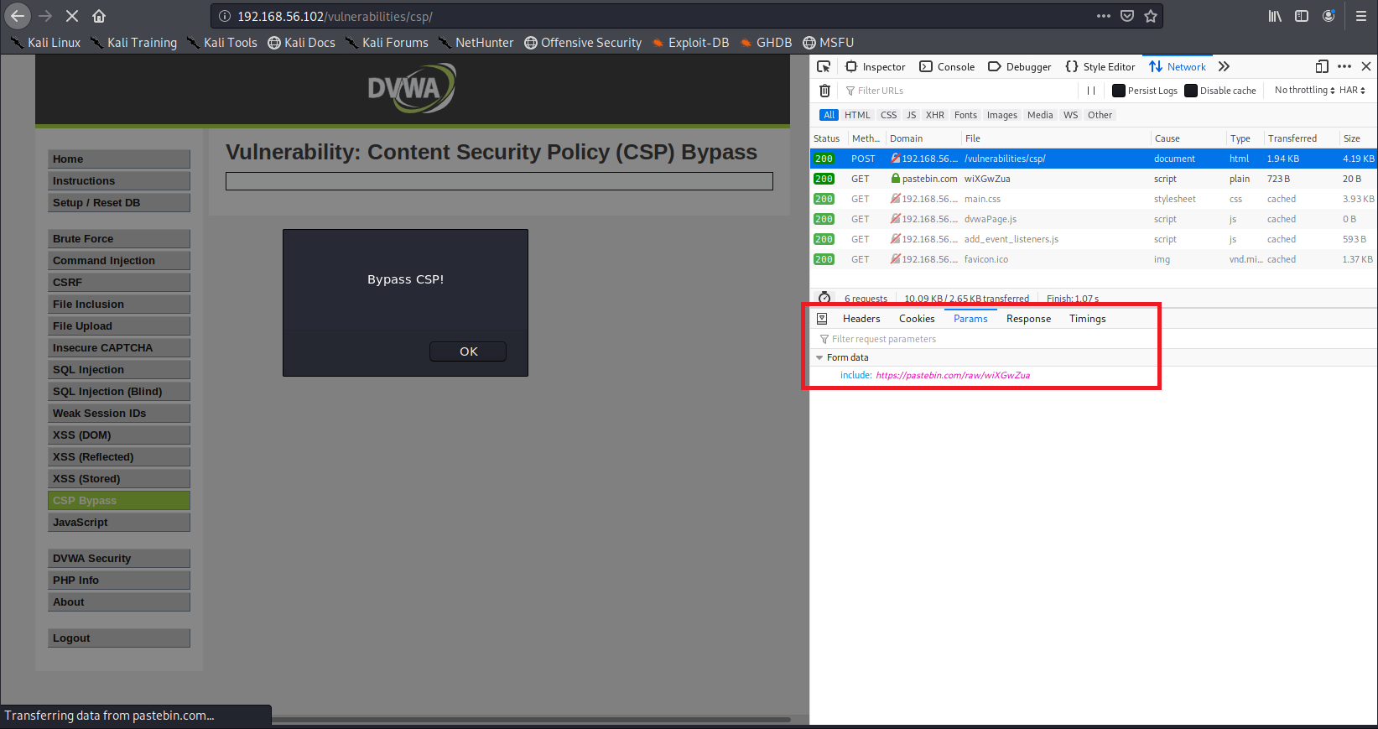Enable Disable cache checkbox

(x=1191, y=91)
